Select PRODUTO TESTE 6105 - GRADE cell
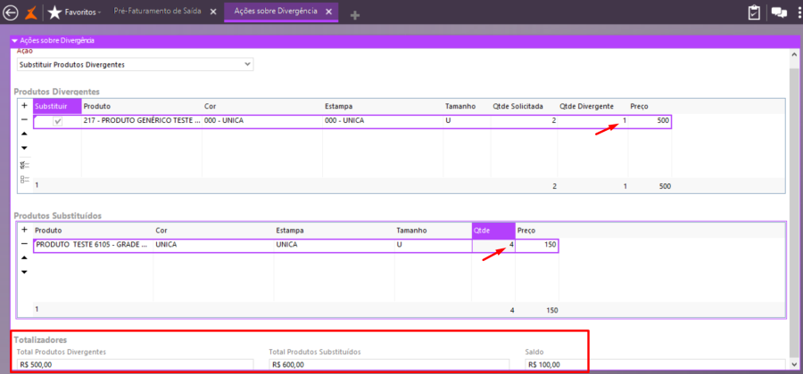Image resolution: width=803 pixels, height=374 pixels. click(93, 245)
